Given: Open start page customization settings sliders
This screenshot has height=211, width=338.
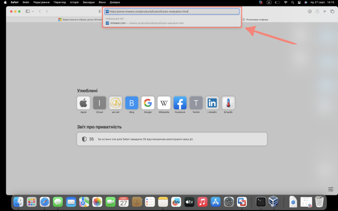Looking at the screenshot, I should [x=330, y=189].
